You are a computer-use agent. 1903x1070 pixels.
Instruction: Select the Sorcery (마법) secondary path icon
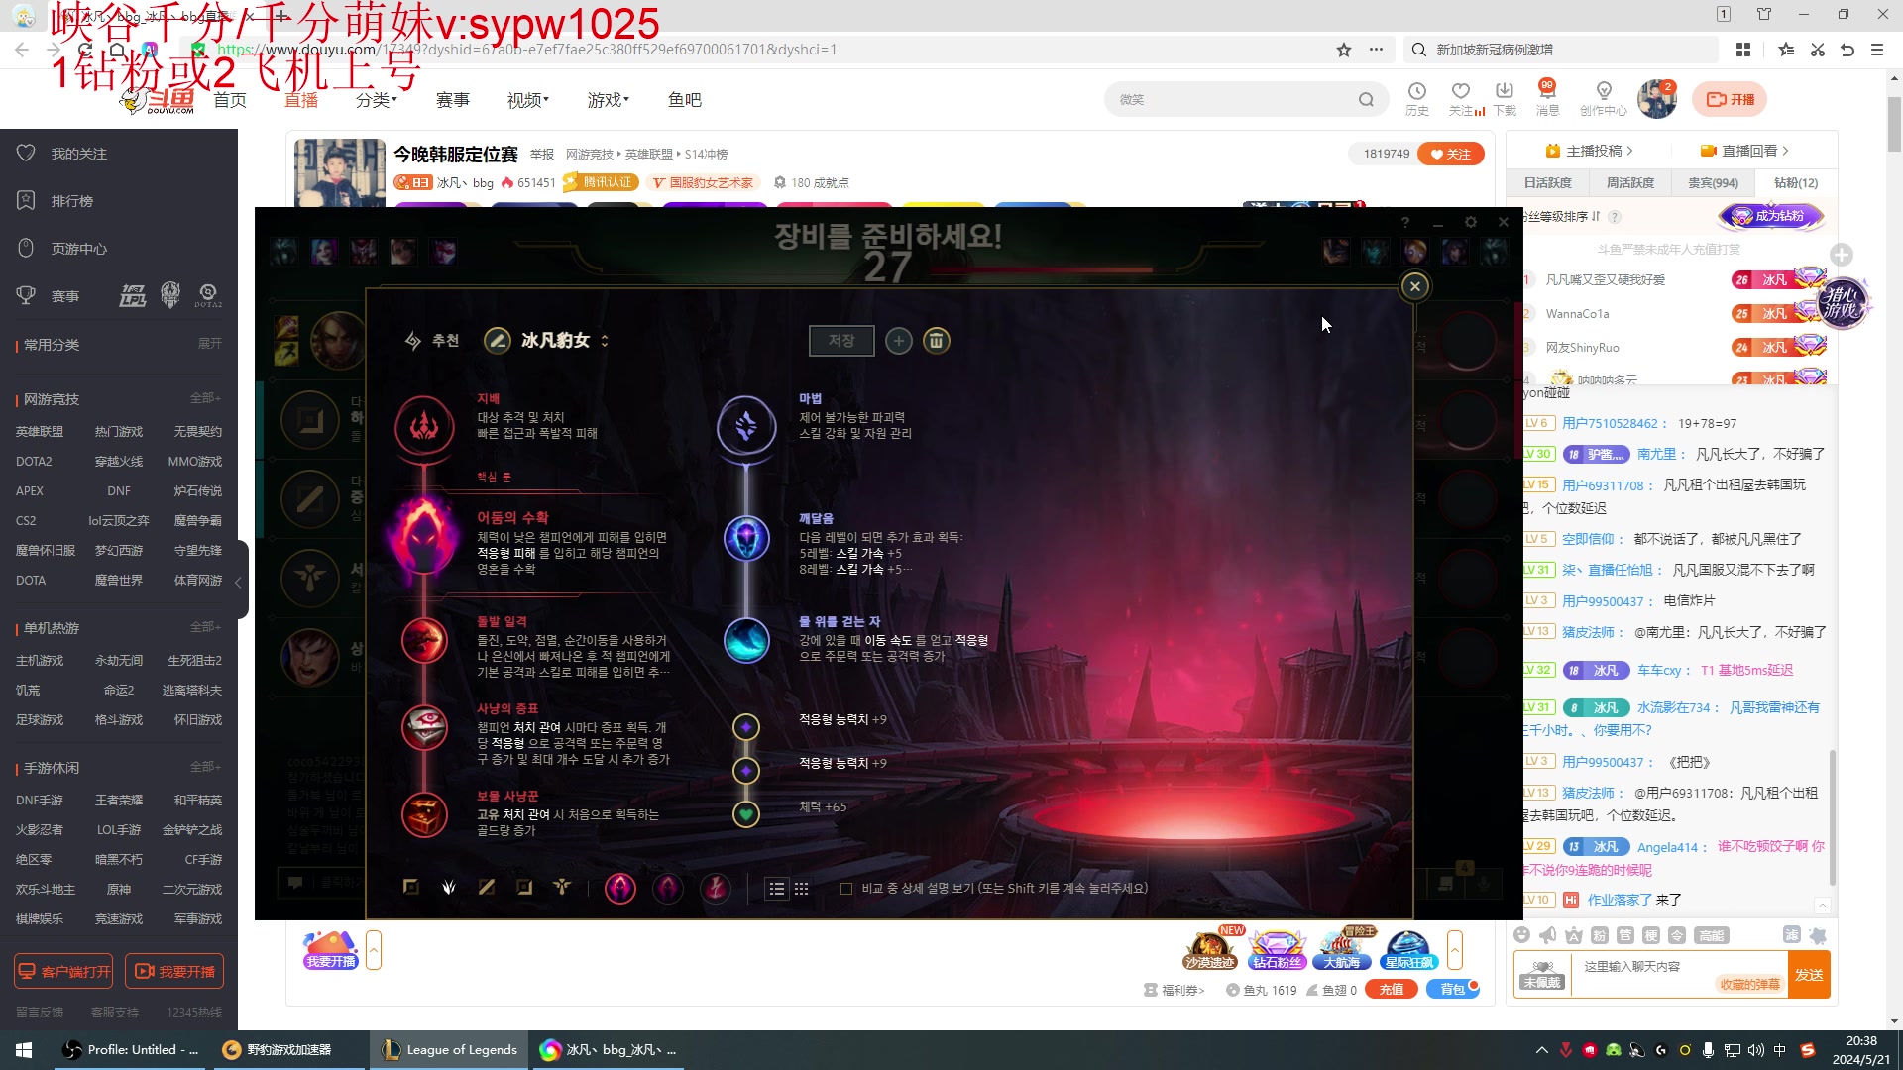pos(746,425)
